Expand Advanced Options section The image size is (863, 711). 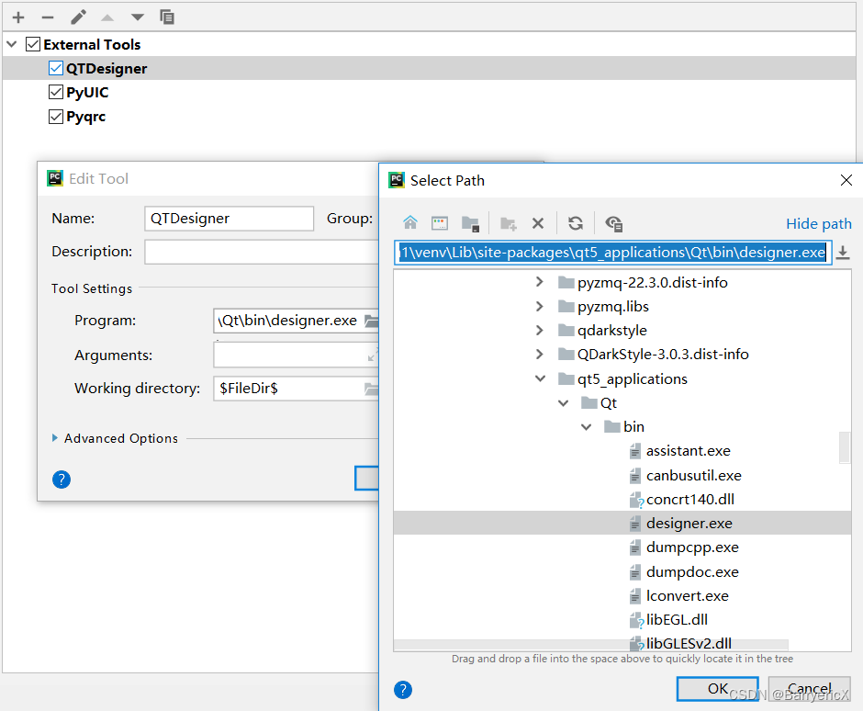(55, 438)
